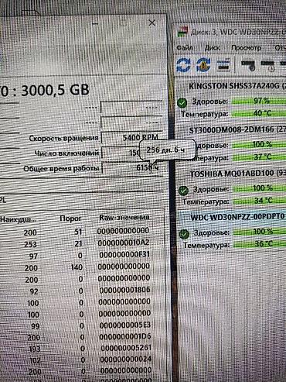Image resolution: width=286 pixels, height=382 pixels.
Task: Click the Общее время работы label
Action: 61,169
